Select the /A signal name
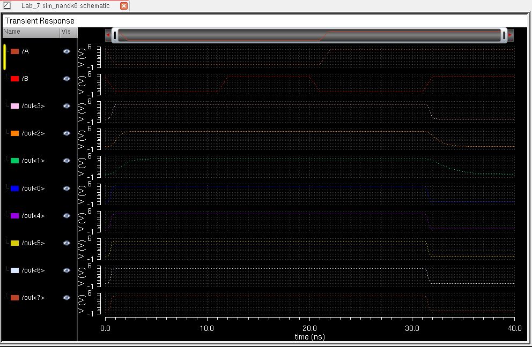 [25, 51]
